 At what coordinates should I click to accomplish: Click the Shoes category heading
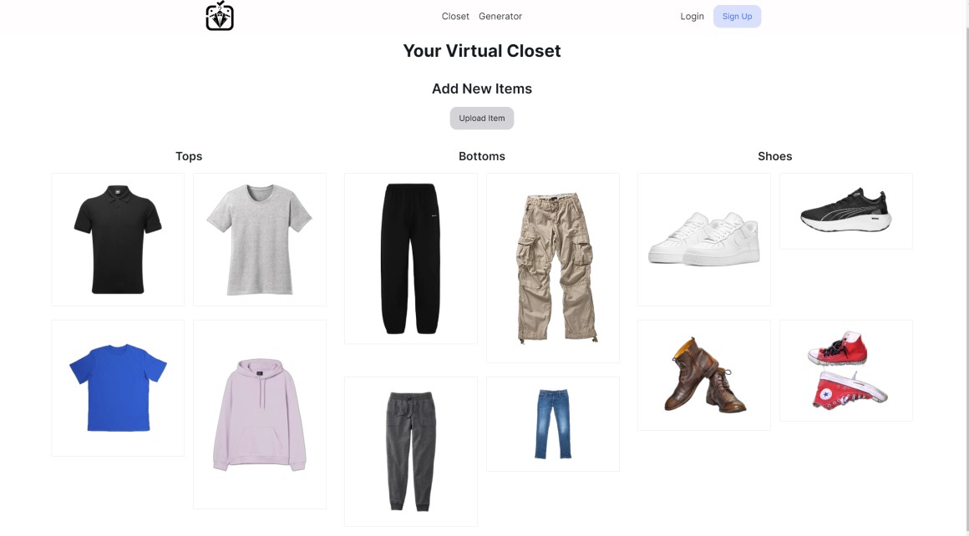pos(775,156)
